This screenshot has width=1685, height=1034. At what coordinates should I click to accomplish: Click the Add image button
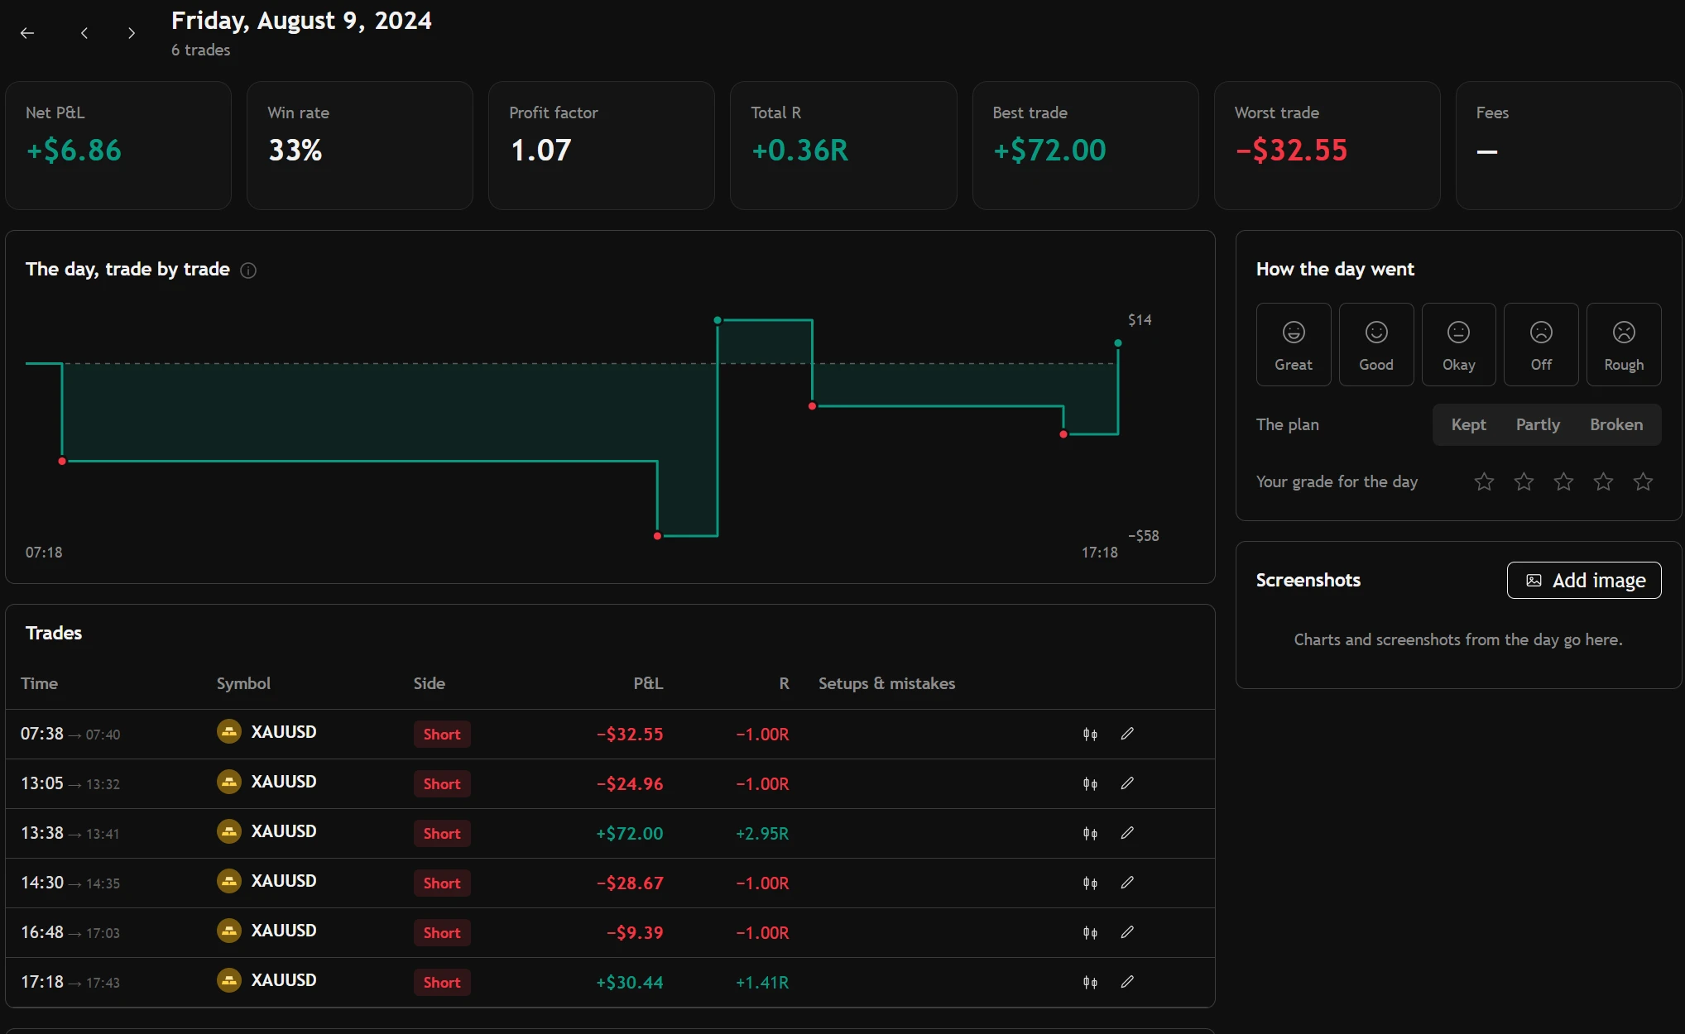[1584, 580]
